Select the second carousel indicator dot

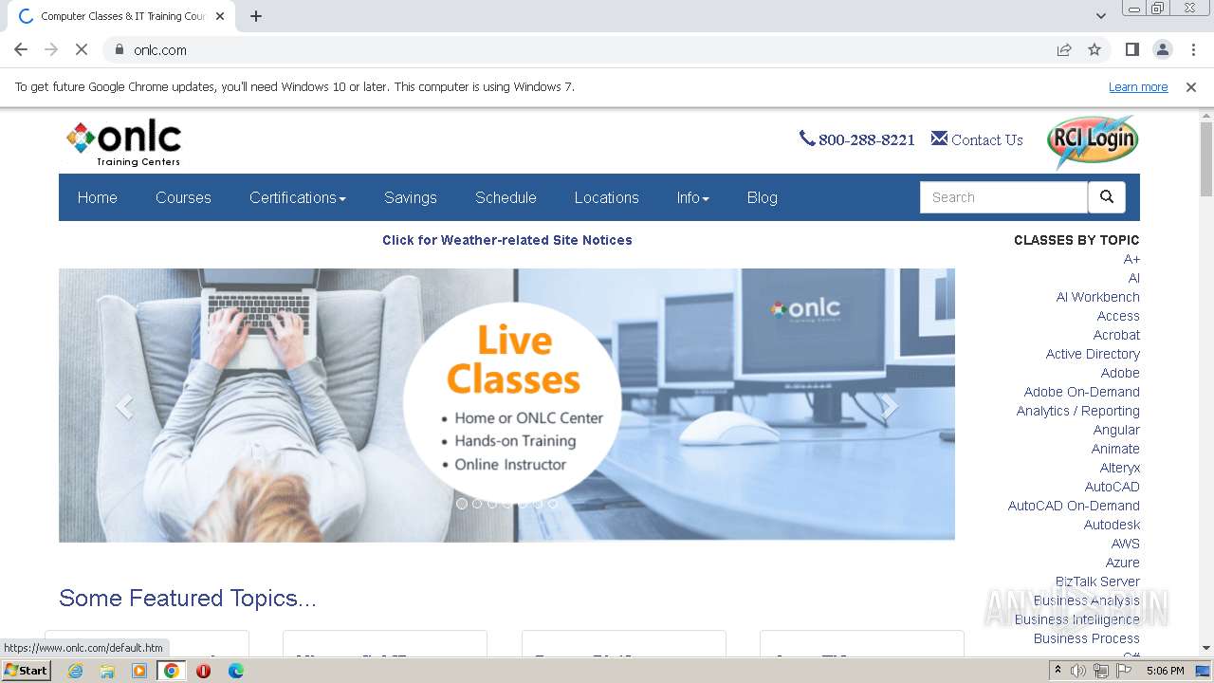pyautogui.click(x=477, y=504)
